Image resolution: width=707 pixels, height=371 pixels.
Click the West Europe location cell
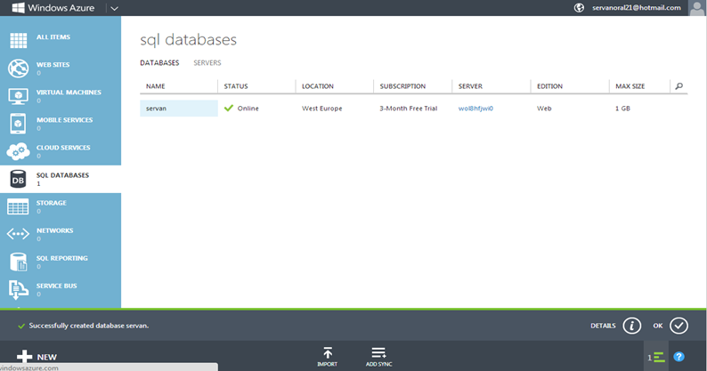[322, 109]
